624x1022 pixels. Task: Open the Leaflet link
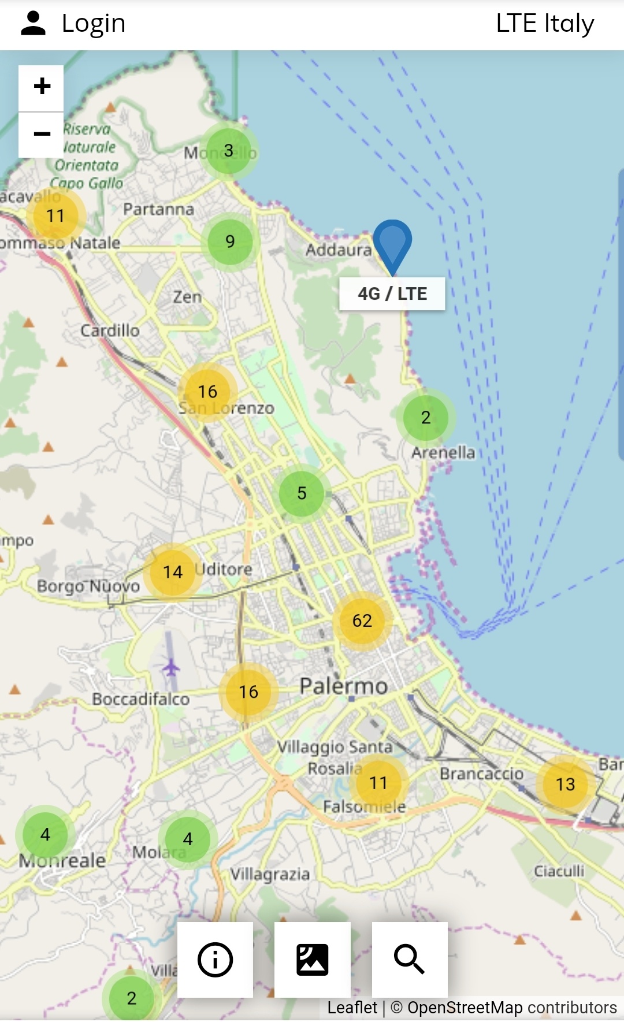coord(352,1008)
